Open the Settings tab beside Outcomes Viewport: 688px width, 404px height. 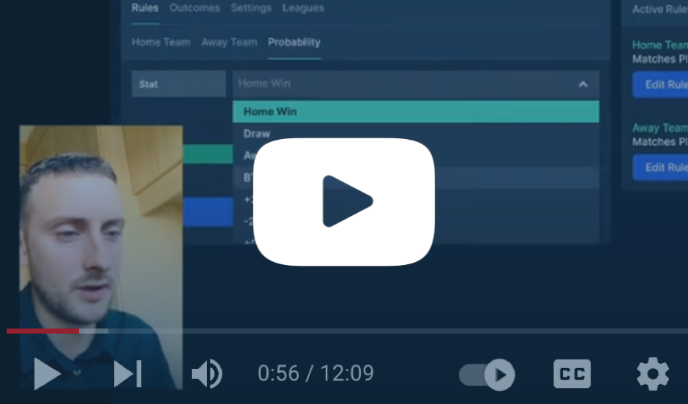click(x=251, y=8)
